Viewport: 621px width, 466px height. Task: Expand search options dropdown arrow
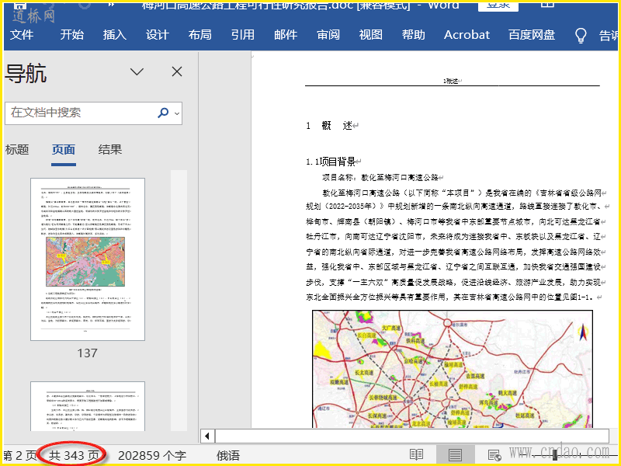coord(177,113)
